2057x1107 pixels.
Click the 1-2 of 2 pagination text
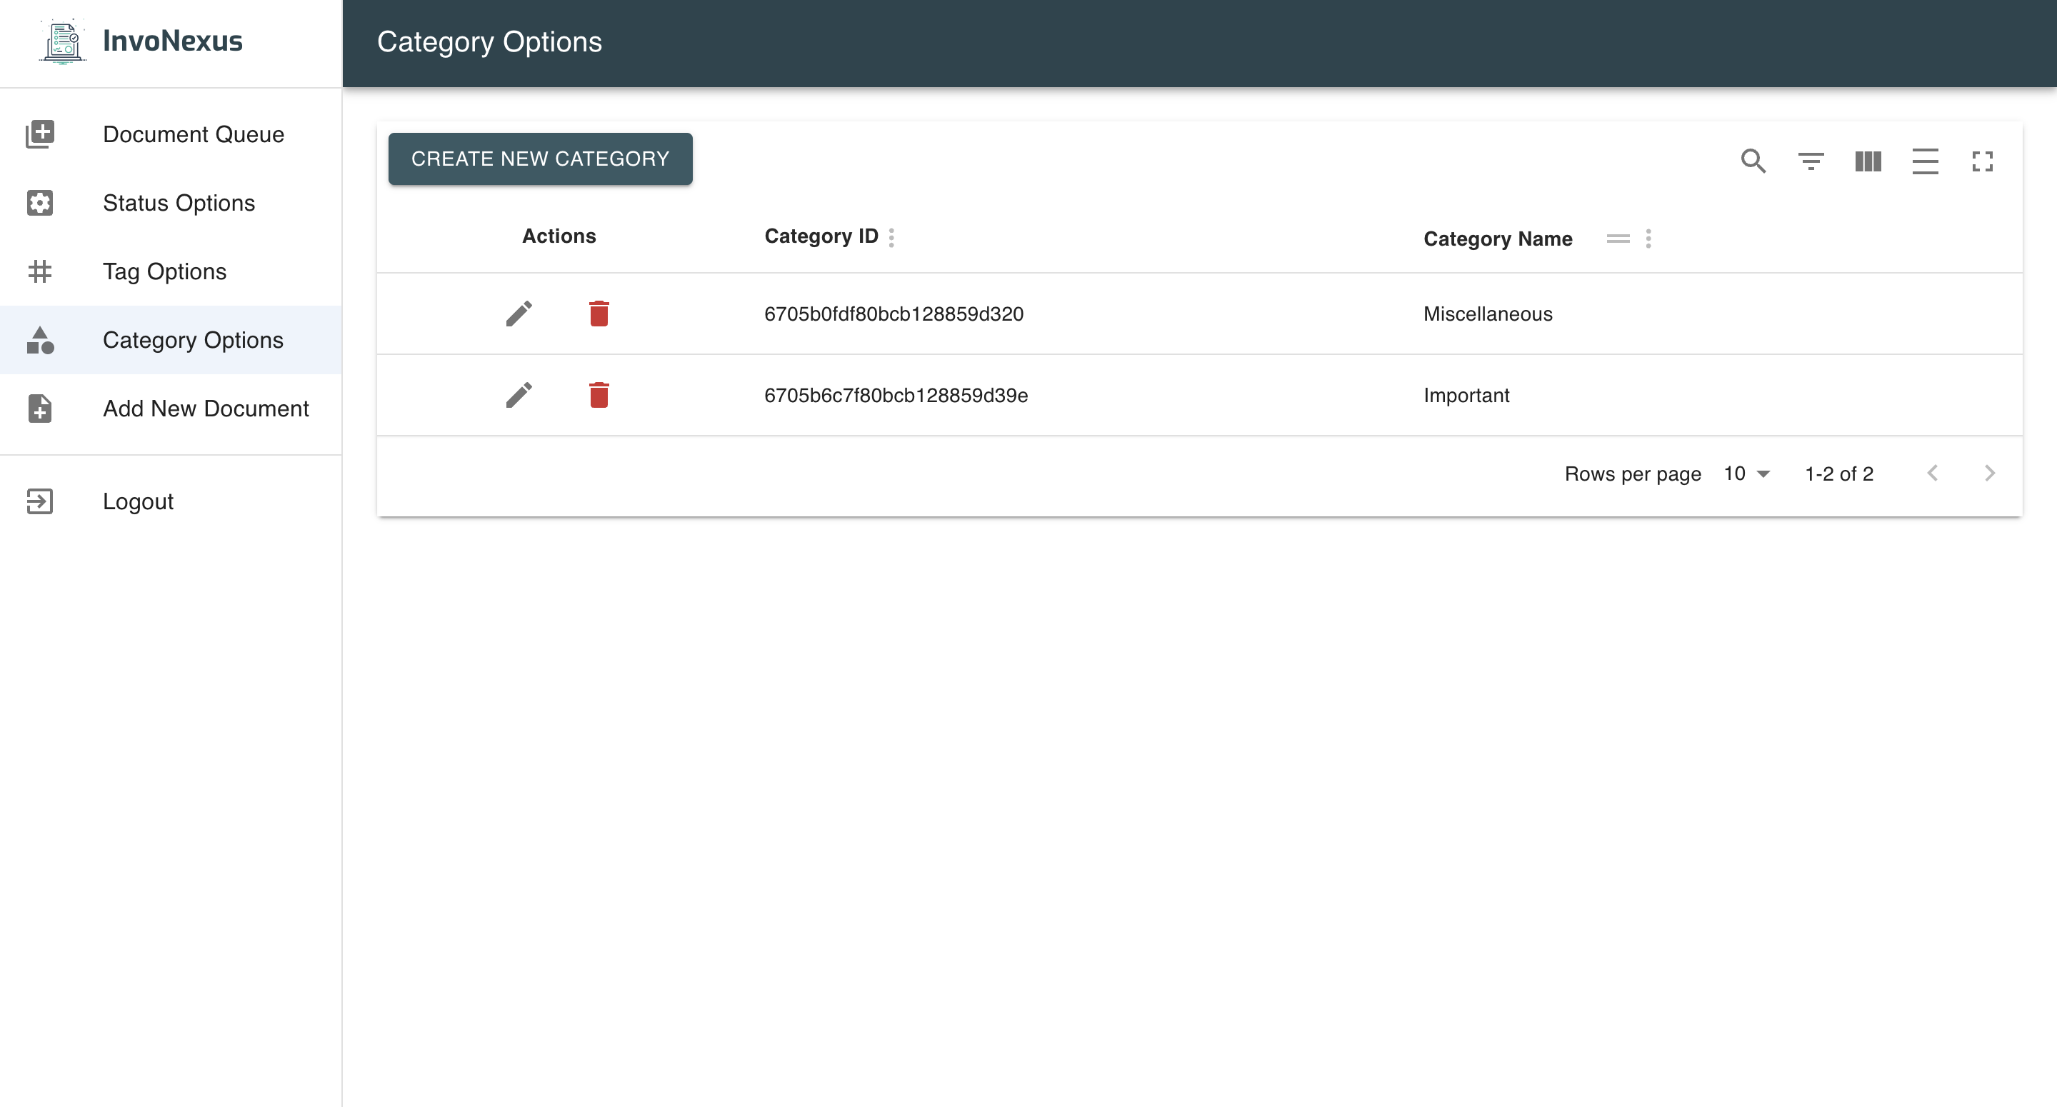click(1839, 474)
